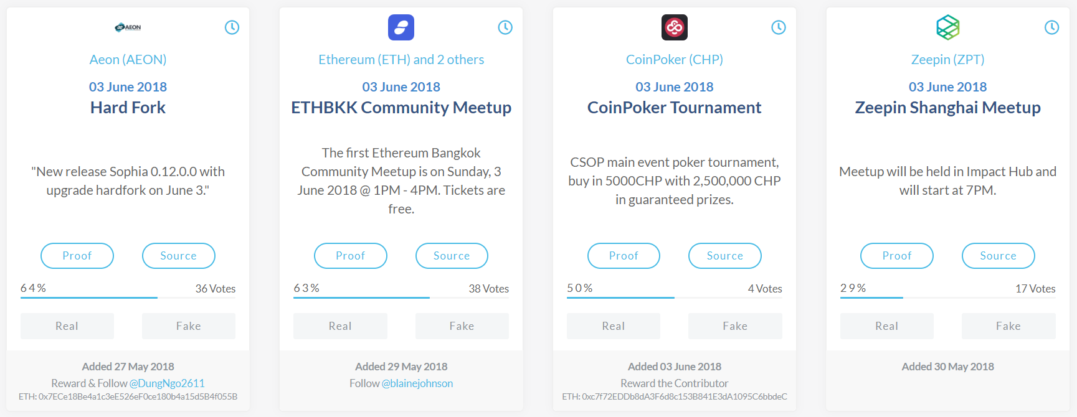Click the 64% vote progress bar
This screenshot has height=417, width=1077.
point(128,298)
